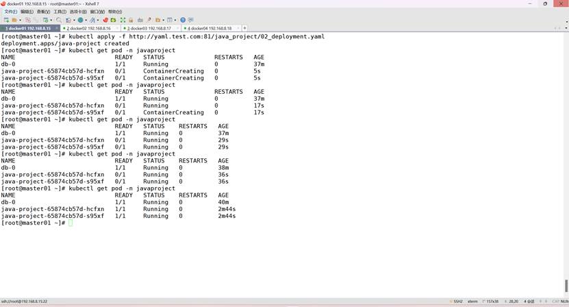569x307 pixels.
Task: Click ssh://root@192.168.8.15:22 in status bar
Action: click(x=25, y=302)
